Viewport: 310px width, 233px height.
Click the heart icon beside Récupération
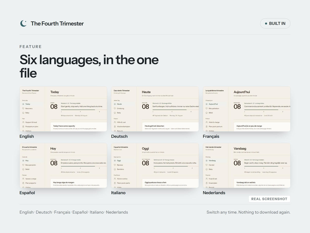207,108
